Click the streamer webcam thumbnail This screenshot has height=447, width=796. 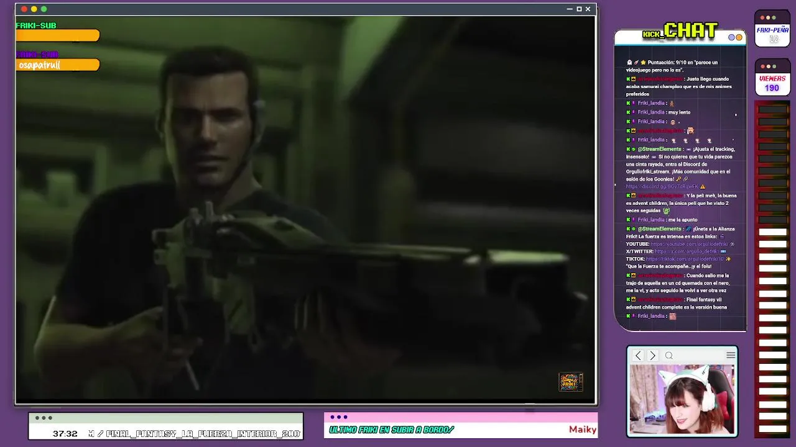[x=682, y=399]
